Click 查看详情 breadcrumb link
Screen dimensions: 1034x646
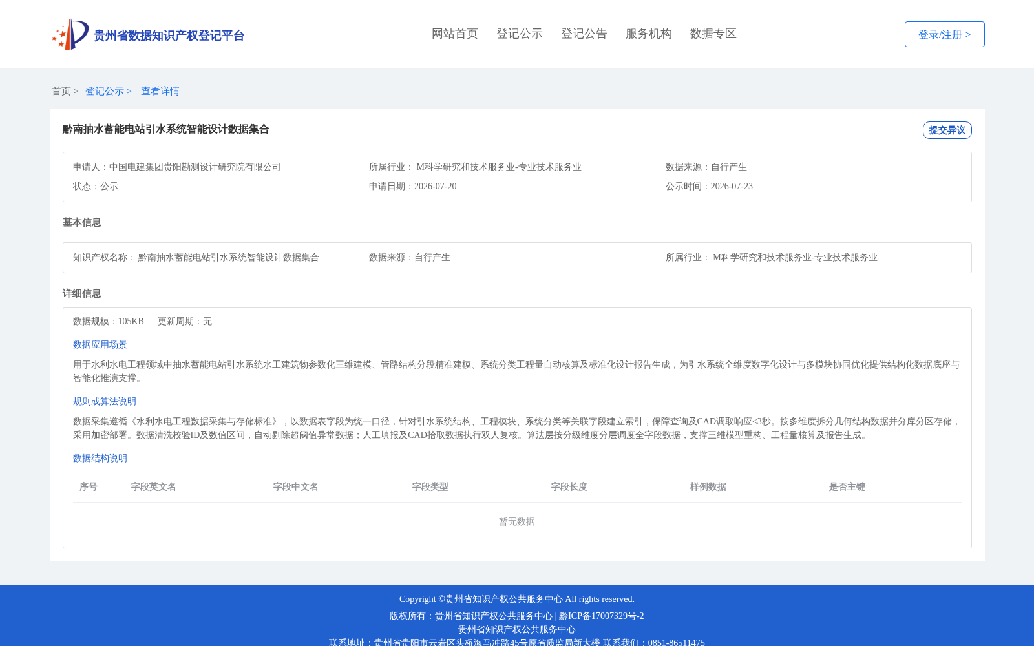pos(160,91)
